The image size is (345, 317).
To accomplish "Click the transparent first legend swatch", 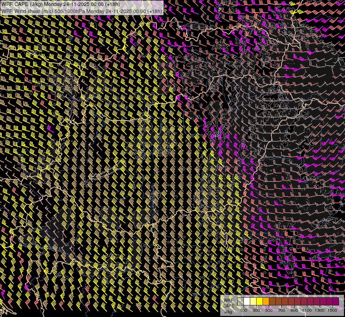I will (240, 302).
